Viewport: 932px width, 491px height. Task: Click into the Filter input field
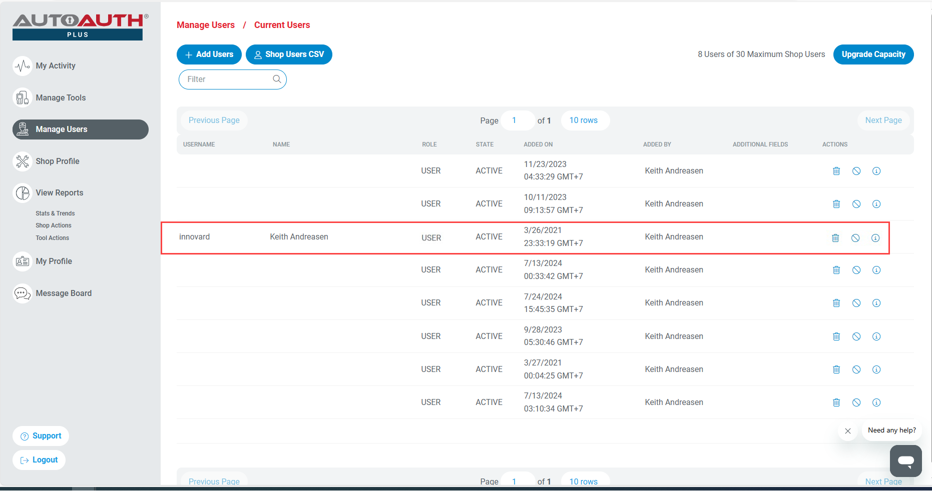point(228,79)
